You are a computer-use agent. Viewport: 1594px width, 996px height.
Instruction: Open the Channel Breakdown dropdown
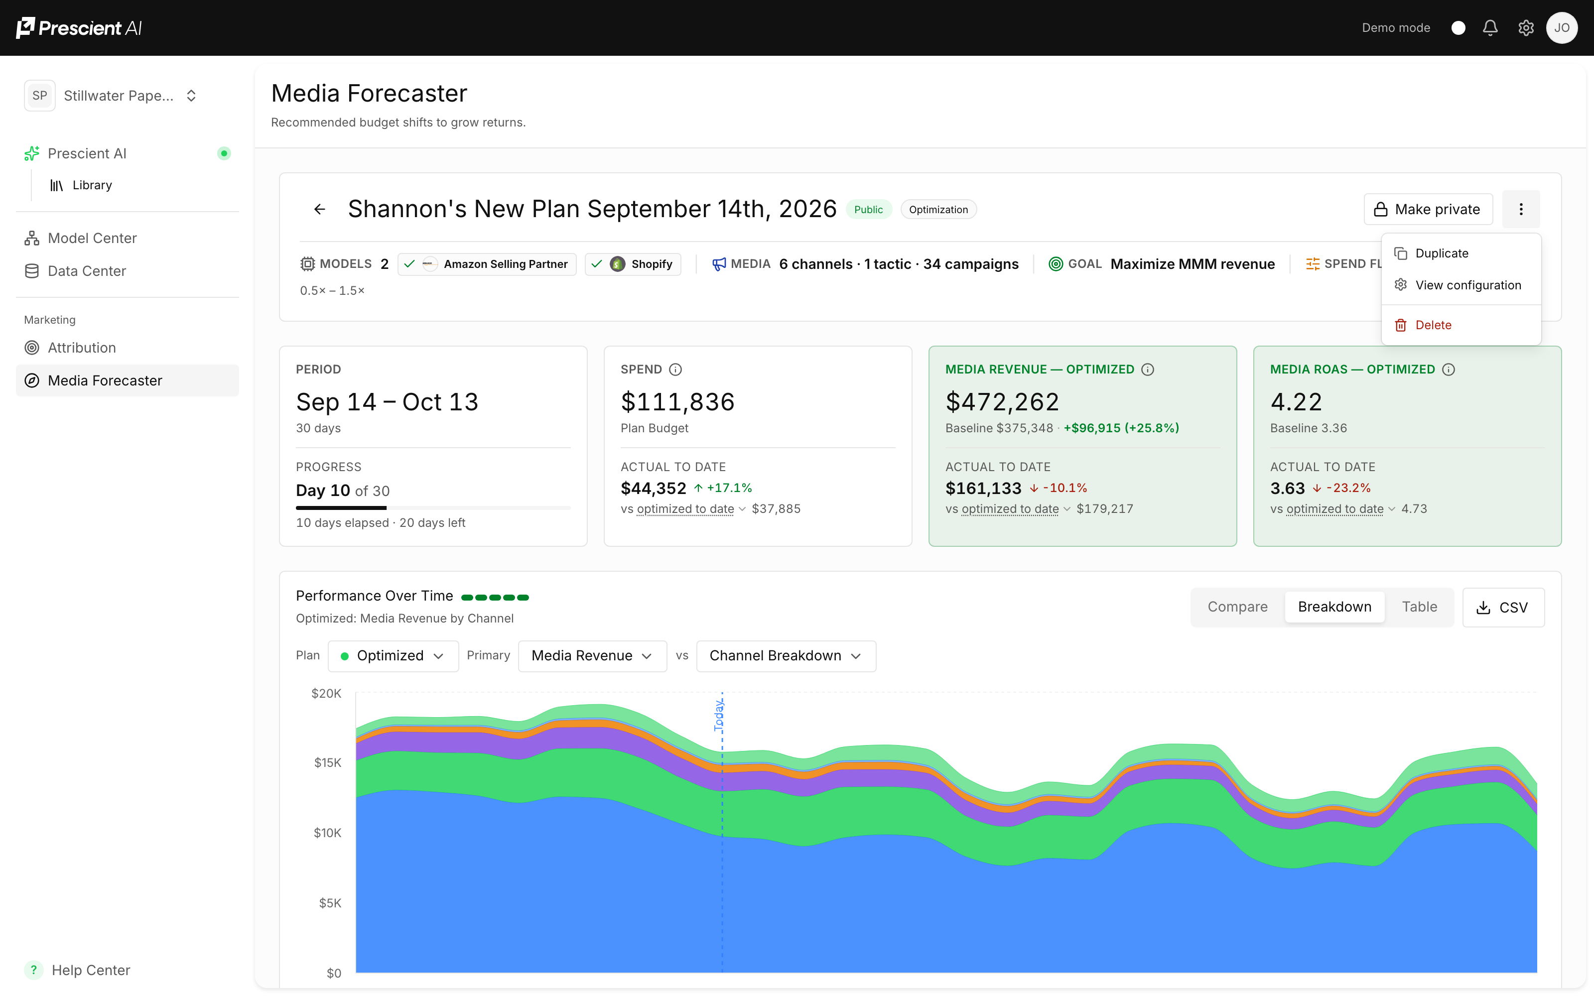click(x=786, y=656)
